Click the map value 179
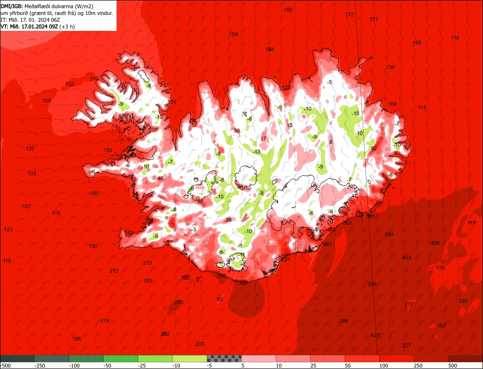This screenshot has width=483, height=369. click(x=104, y=321)
